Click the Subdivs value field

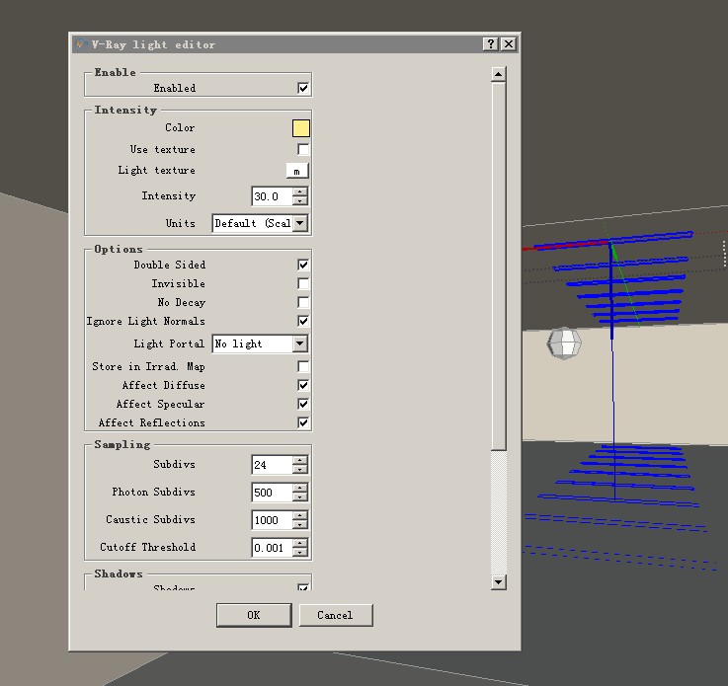click(272, 465)
